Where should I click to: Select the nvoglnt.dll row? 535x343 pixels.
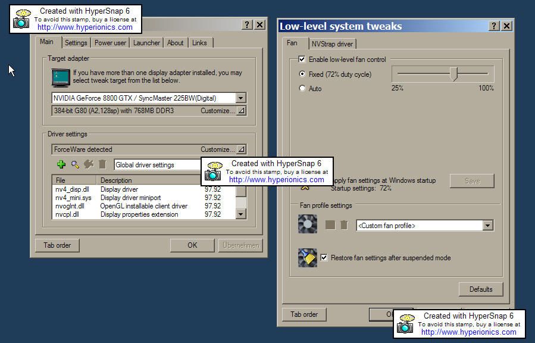pyautogui.click(x=143, y=206)
